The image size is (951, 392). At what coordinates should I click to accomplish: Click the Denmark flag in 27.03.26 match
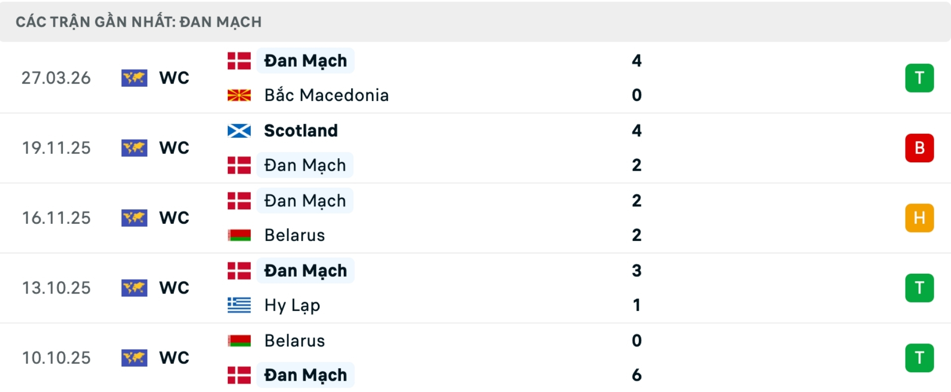pos(239,61)
